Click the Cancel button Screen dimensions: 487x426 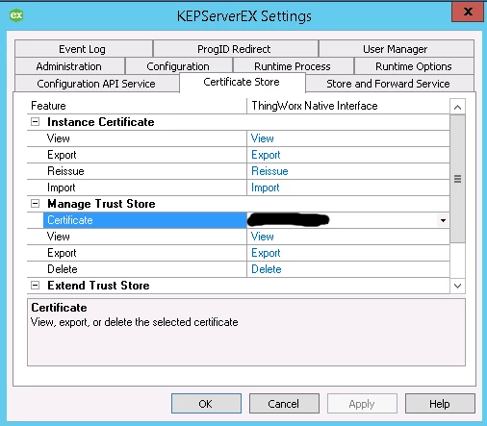coord(284,404)
